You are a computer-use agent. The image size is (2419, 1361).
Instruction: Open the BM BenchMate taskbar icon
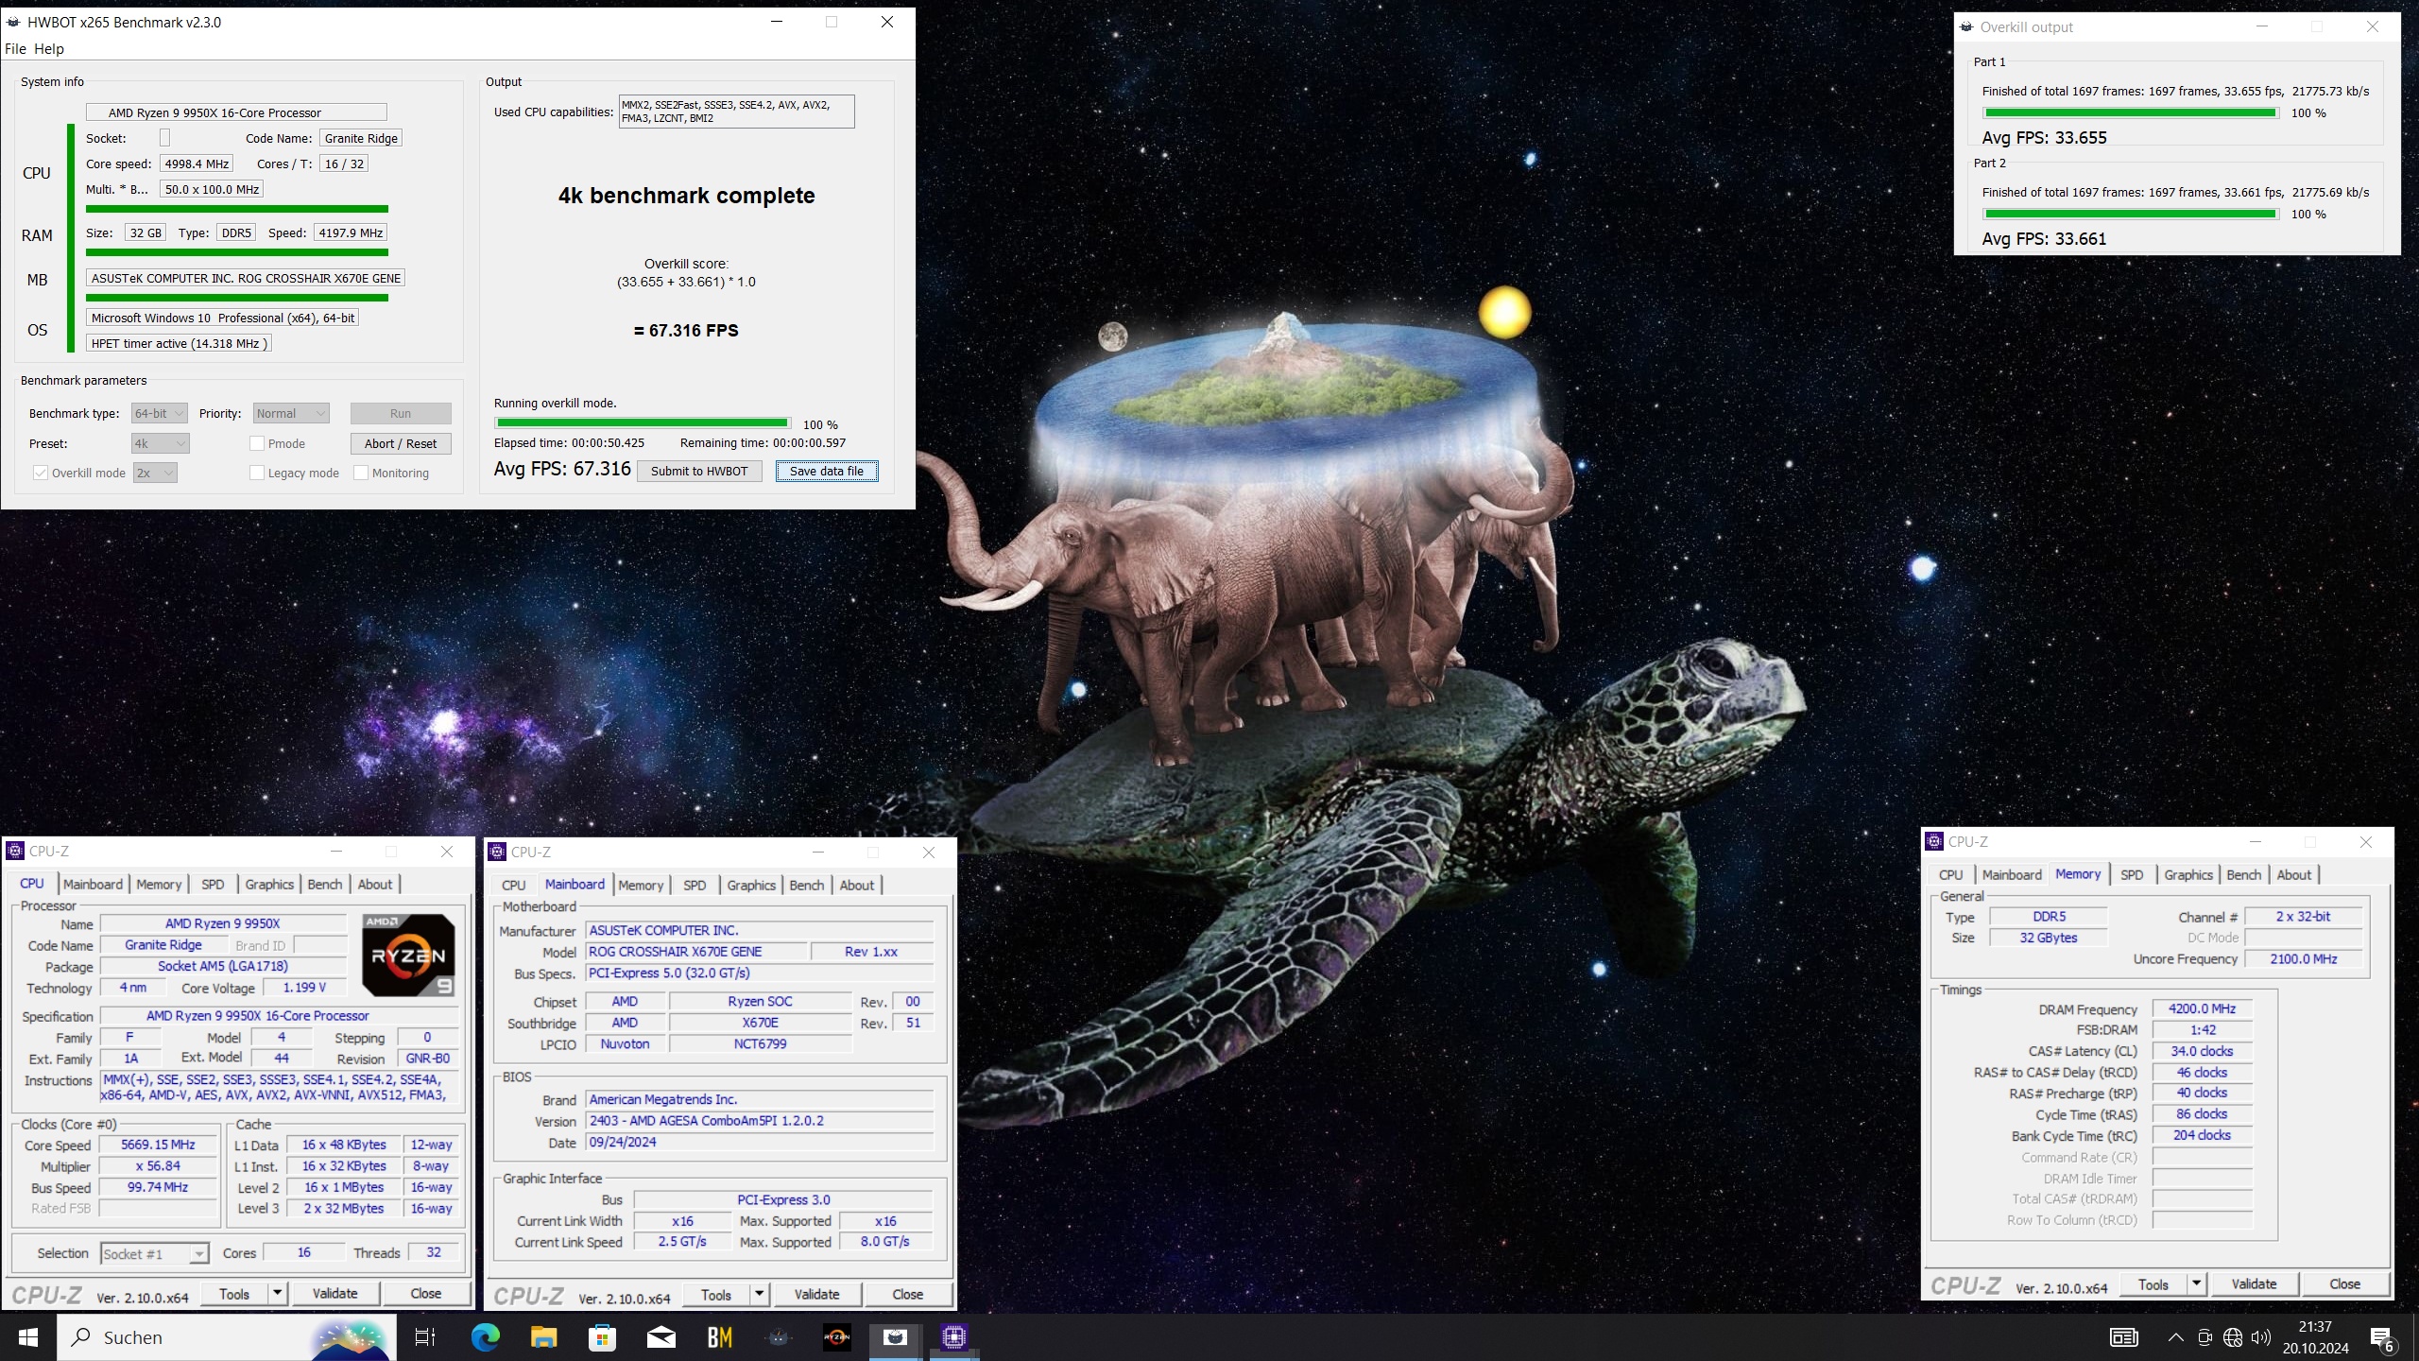(720, 1337)
